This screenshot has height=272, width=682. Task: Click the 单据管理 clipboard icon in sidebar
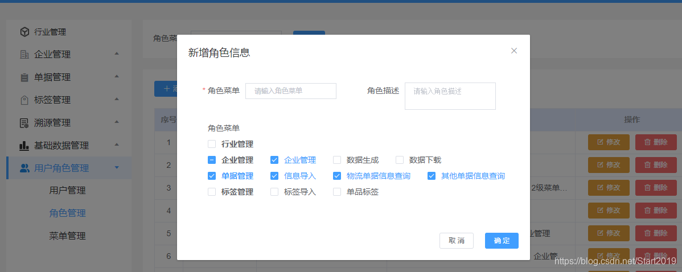click(x=25, y=77)
